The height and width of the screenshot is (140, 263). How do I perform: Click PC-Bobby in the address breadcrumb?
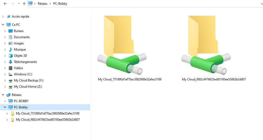pos(60,4)
